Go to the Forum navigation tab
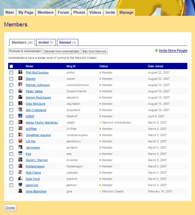Screen dimensions: 195x215 (x=63, y=12)
